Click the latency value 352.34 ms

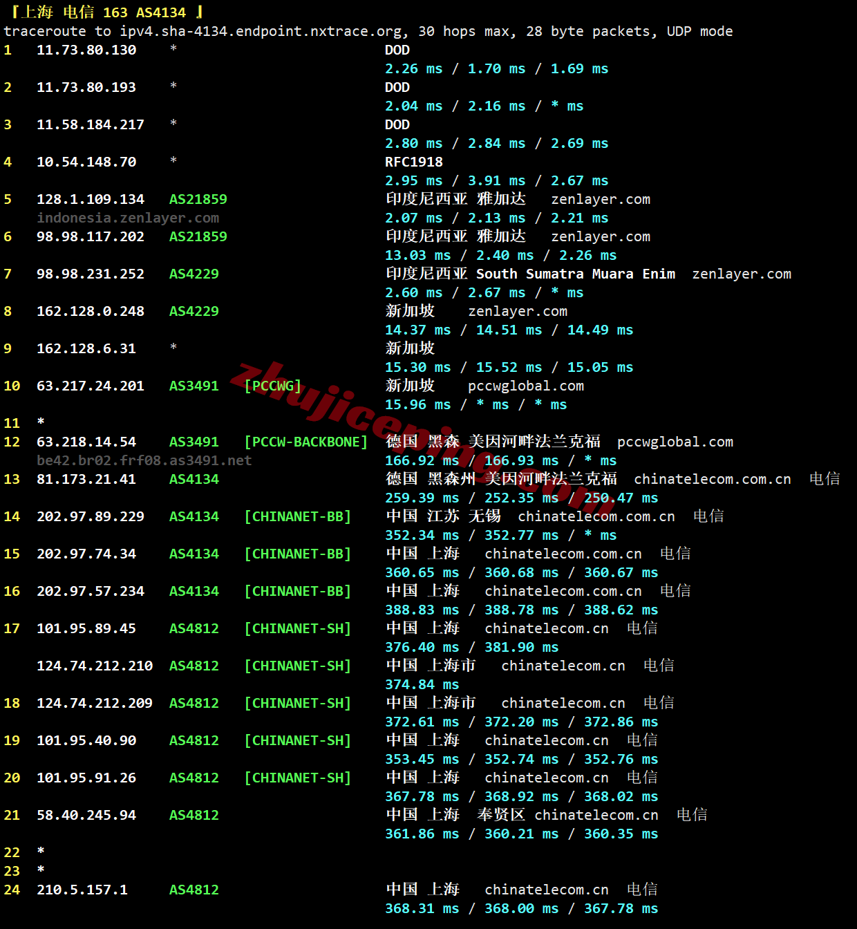[422, 535]
